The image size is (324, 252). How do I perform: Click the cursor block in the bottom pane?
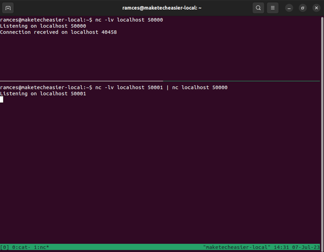click(x=2, y=100)
